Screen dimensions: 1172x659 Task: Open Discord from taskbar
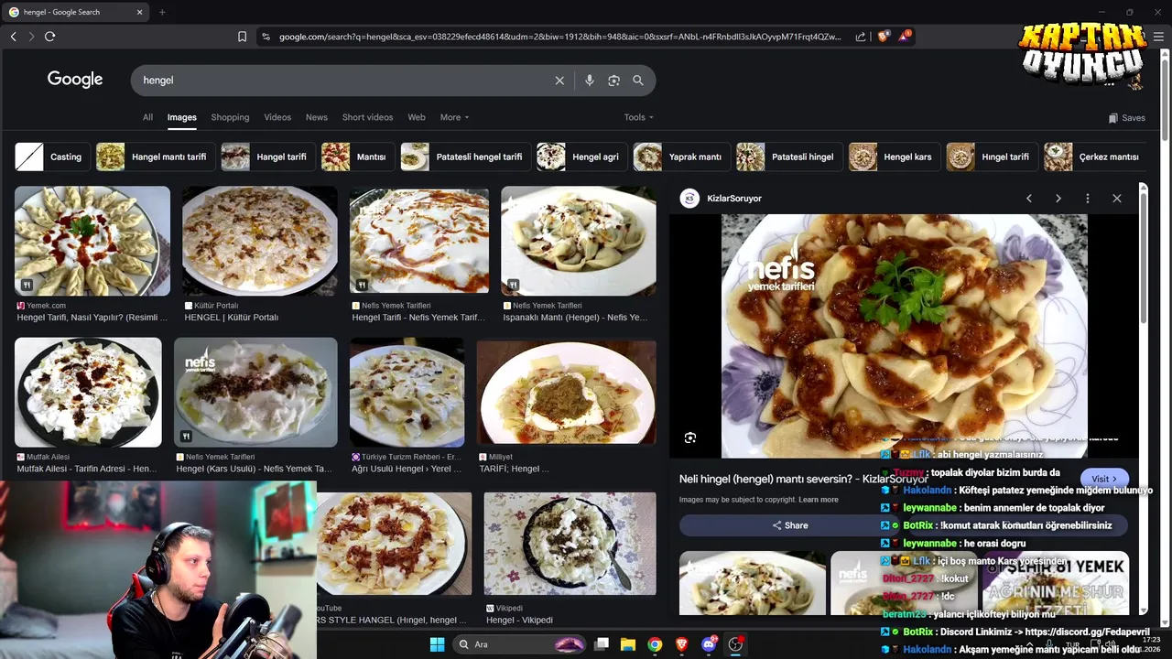point(709,644)
